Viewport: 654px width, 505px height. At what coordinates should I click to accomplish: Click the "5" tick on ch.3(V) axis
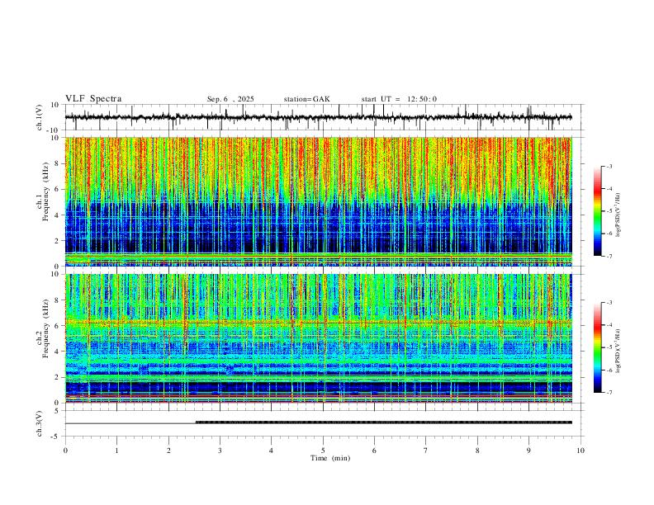click(58, 411)
